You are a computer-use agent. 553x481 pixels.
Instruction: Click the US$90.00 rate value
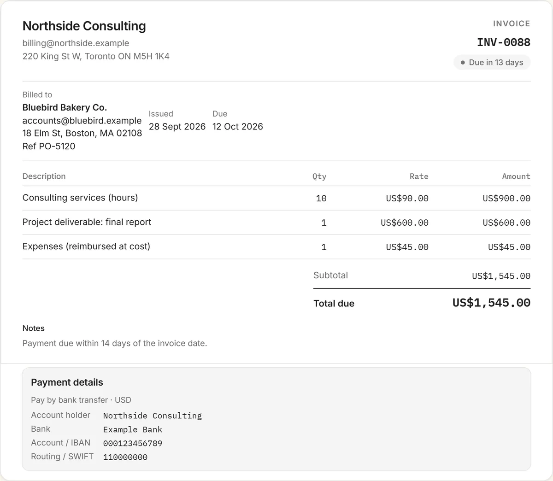[407, 198]
